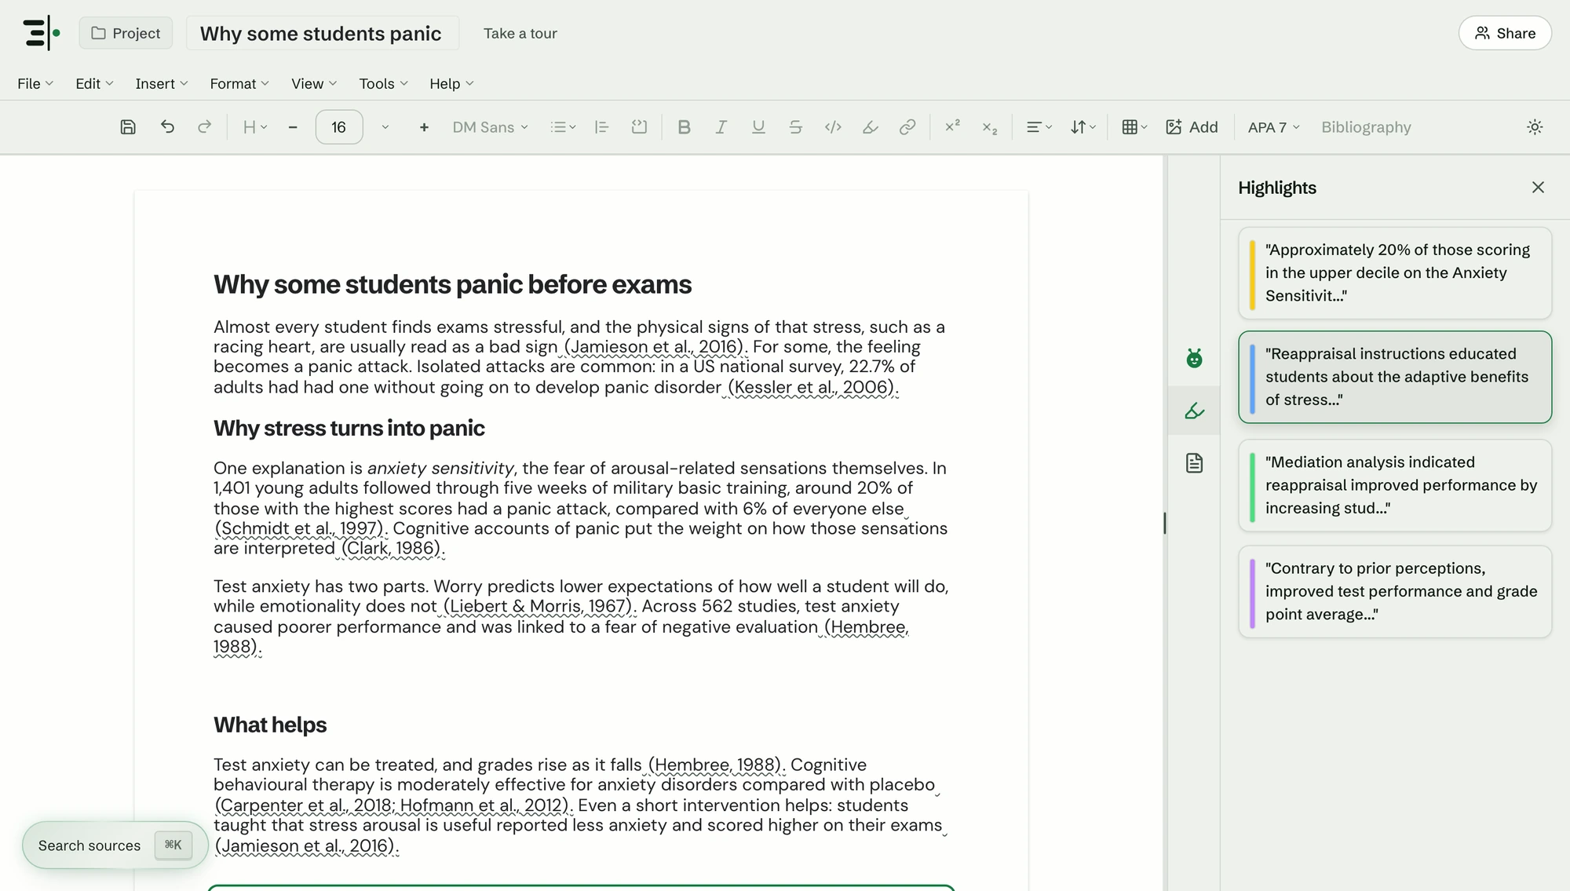Undo the last edit
1570x891 pixels.
167,127
